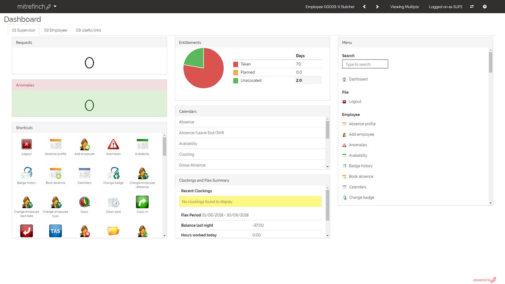Image resolution: width=505 pixels, height=284 pixels.
Task: Launch the Add employee shortcut icon
Action: (84, 144)
